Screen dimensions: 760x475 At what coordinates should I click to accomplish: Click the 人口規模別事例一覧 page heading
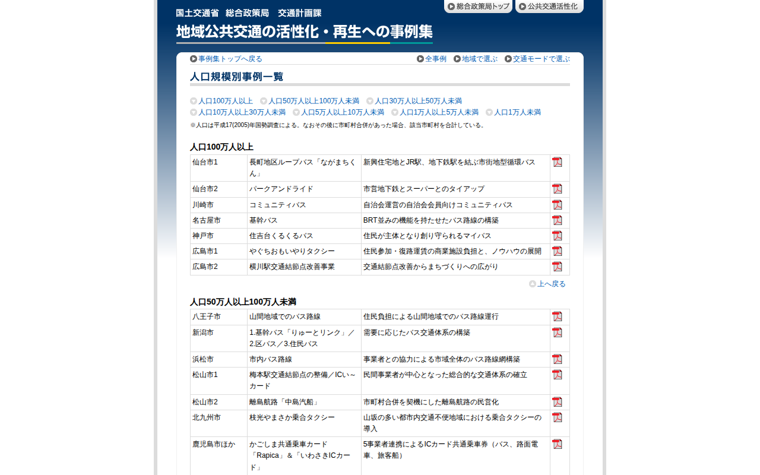(x=237, y=77)
